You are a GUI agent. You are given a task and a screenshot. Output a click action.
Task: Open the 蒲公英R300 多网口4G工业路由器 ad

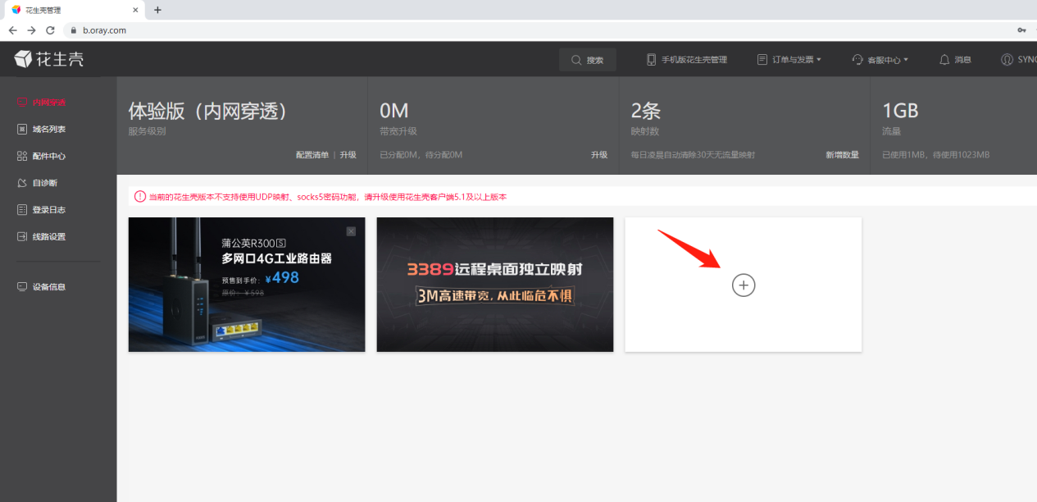coord(247,285)
